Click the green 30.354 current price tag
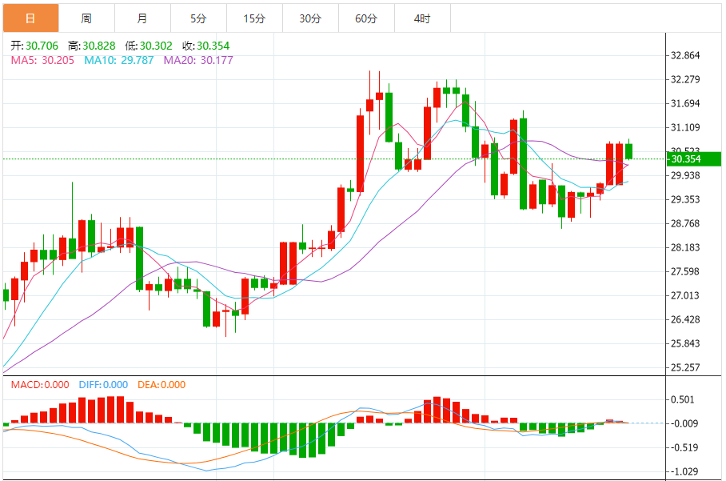 pyautogui.click(x=693, y=159)
